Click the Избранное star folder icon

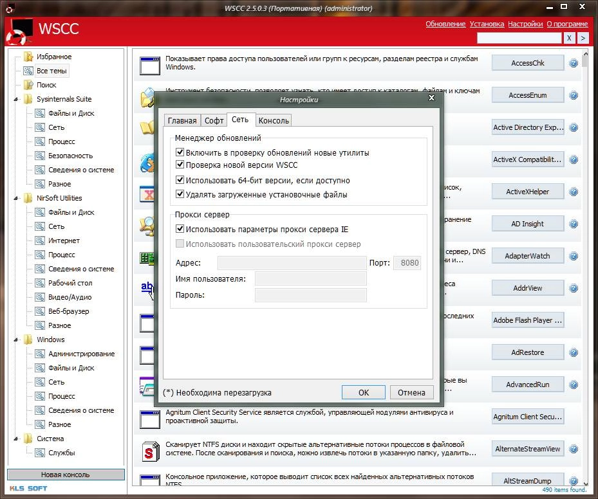point(28,57)
